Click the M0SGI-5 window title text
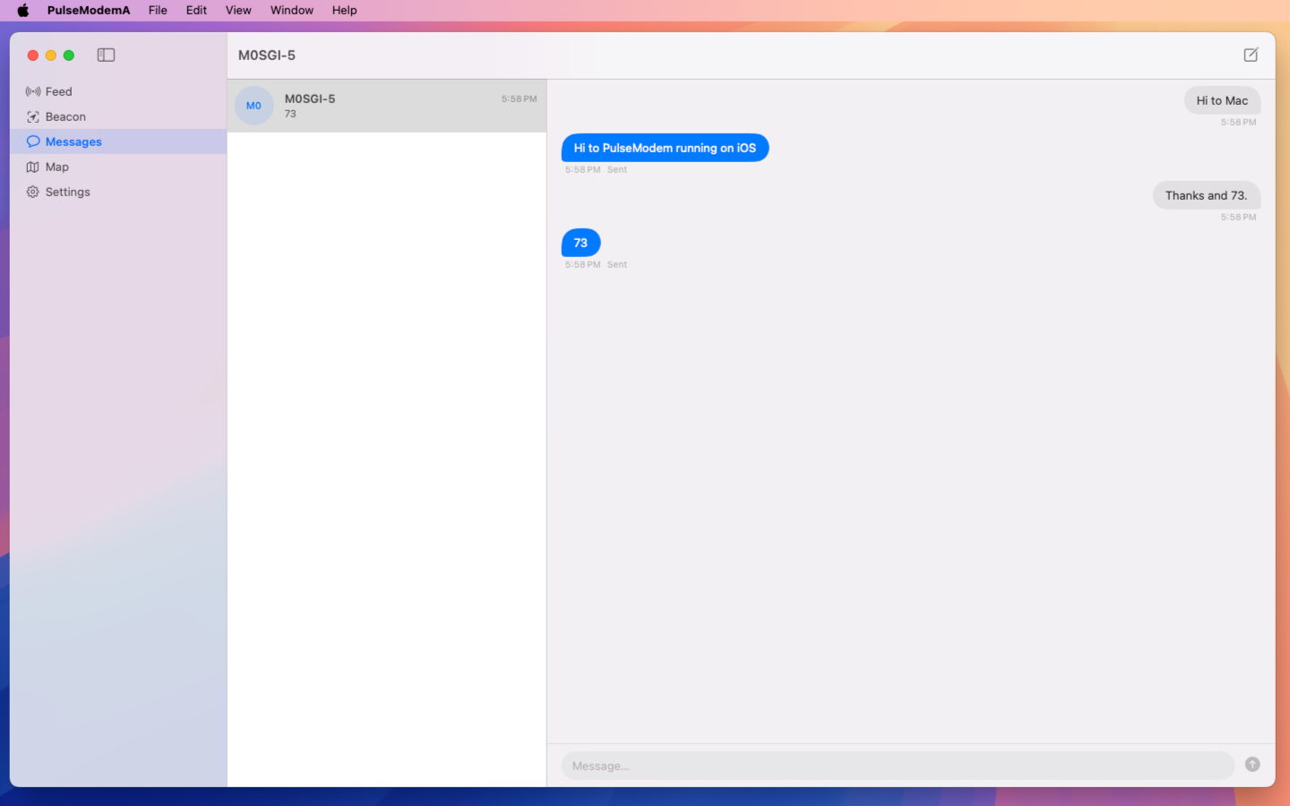Viewport: 1290px width, 806px height. point(267,55)
